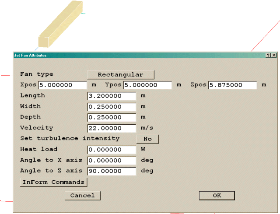Edit the Velocity field

tap(112, 128)
